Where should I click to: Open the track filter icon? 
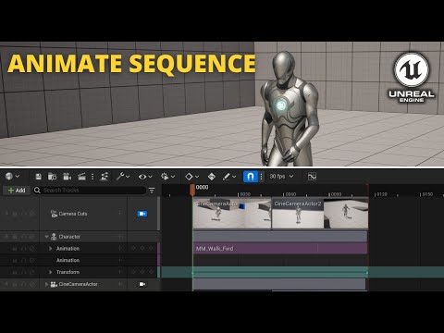click(152, 191)
